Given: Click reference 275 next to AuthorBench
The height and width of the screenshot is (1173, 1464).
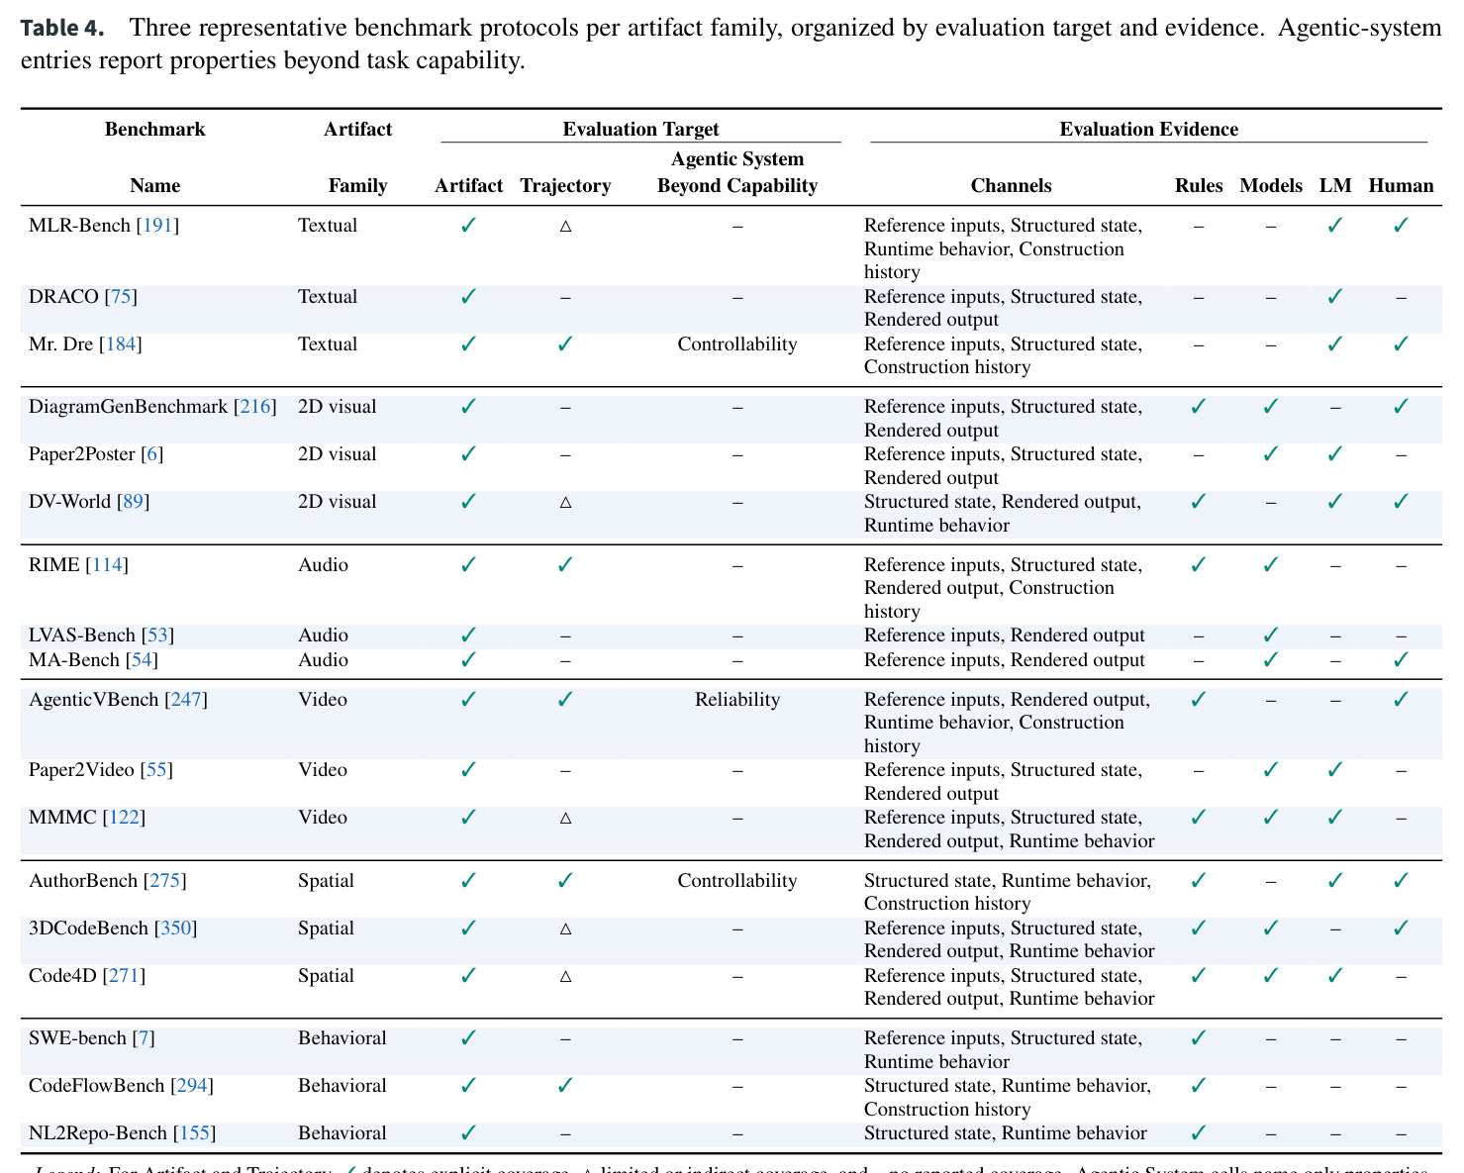Looking at the screenshot, I should (x=164, y=881).
